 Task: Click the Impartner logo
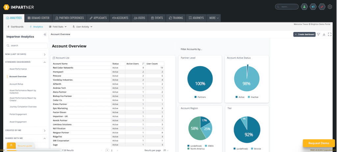coord(18,7)
